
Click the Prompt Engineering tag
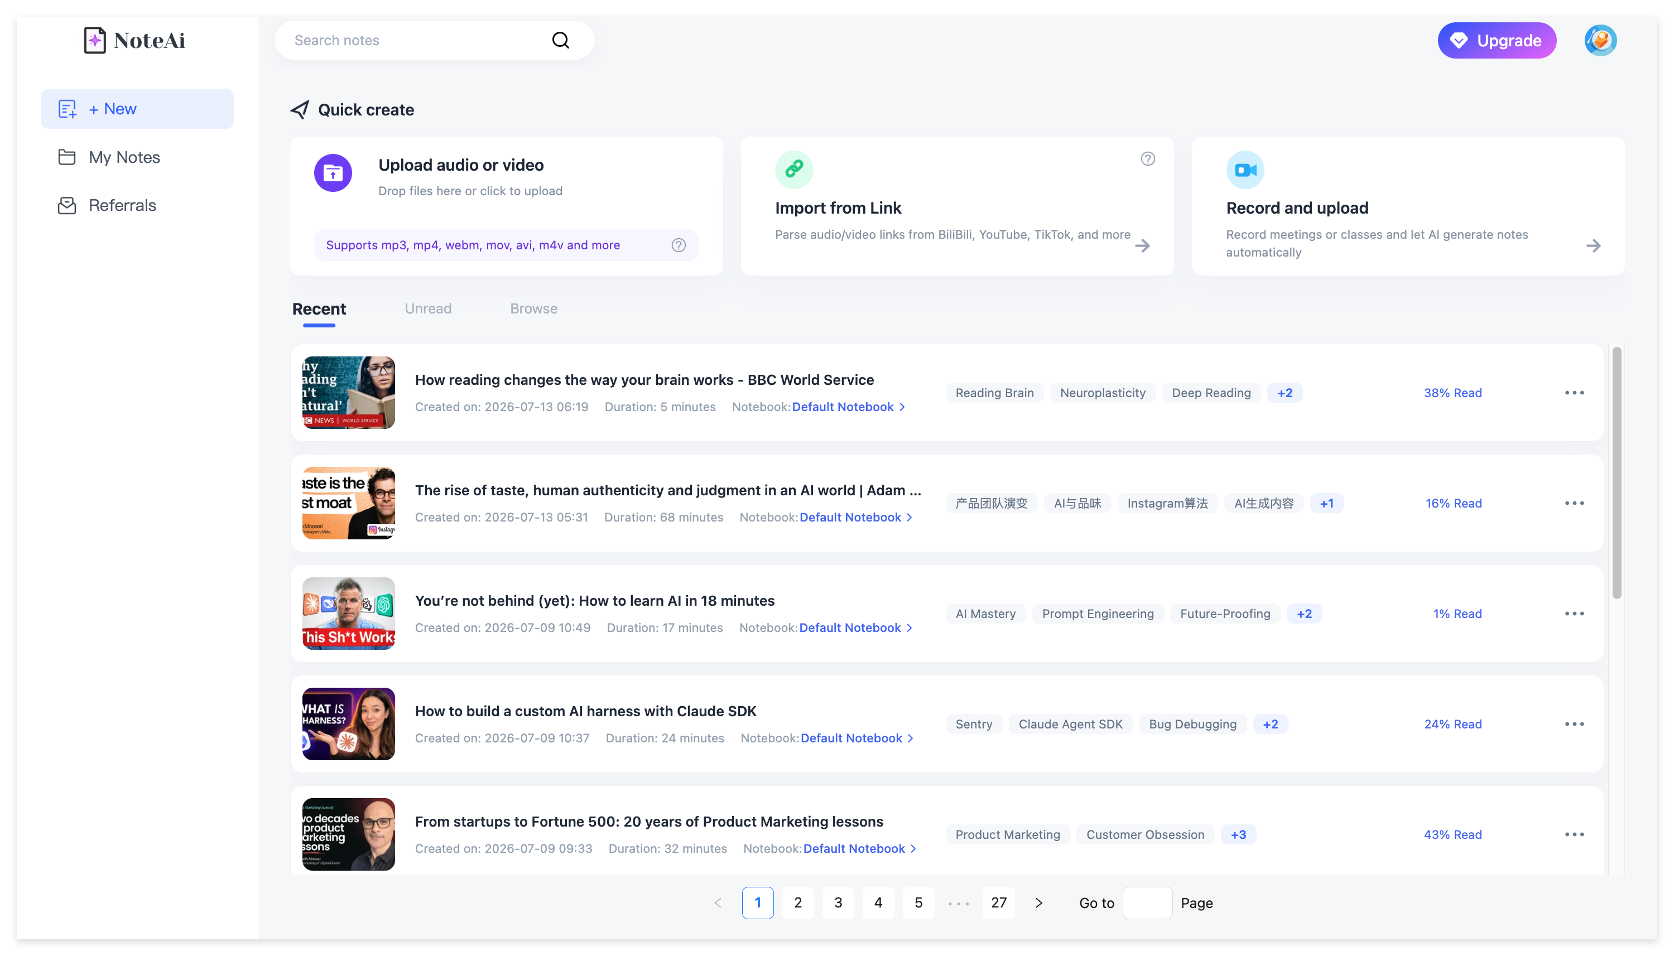pyautogui.click(x=1098, y=614)
